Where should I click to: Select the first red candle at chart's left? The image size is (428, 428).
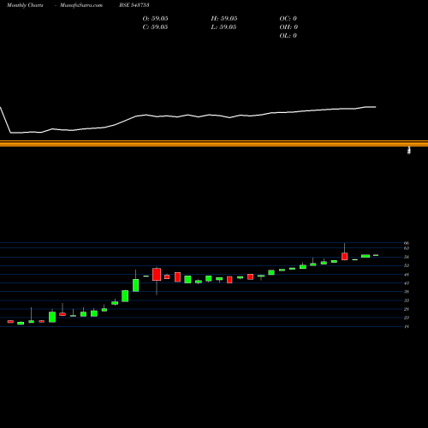click(10, 322)
